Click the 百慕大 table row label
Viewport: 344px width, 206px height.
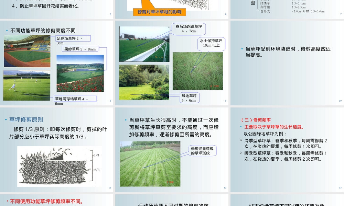265,11
